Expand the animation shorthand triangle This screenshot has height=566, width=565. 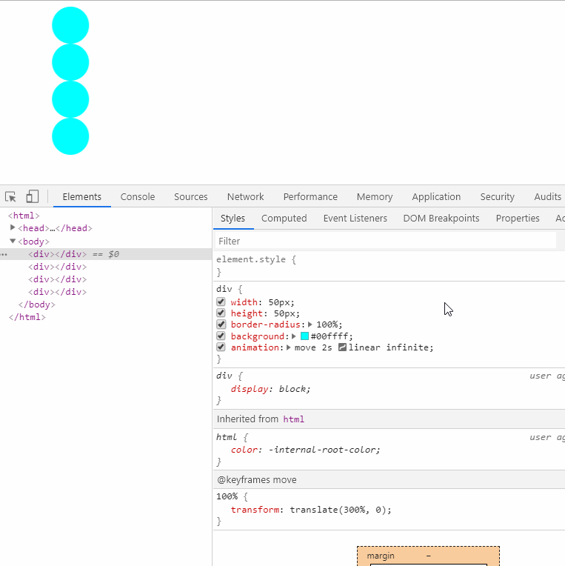(x=289, y=347)
